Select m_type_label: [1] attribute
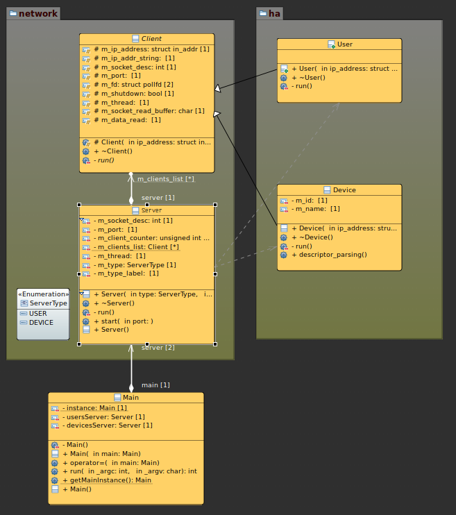Viewport: 456px width, 515px height. 126,273
